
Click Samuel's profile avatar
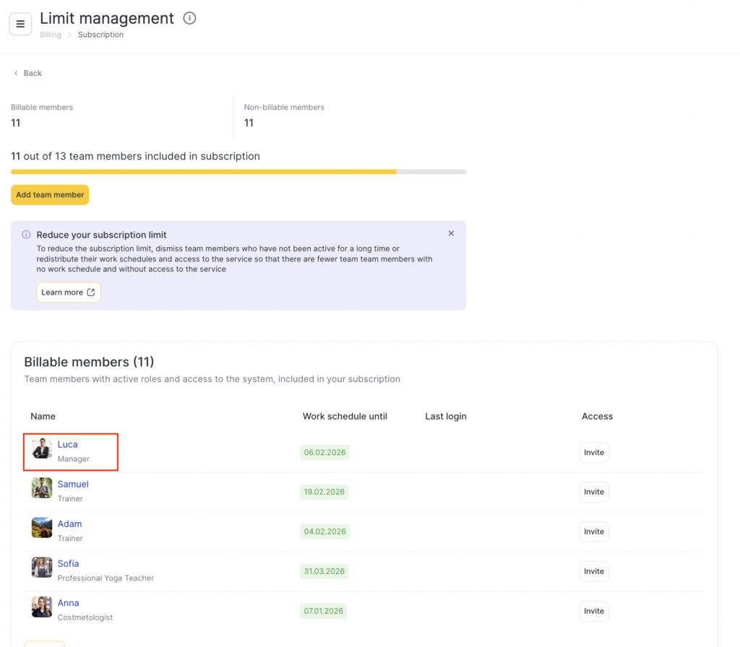pos(42,488)
